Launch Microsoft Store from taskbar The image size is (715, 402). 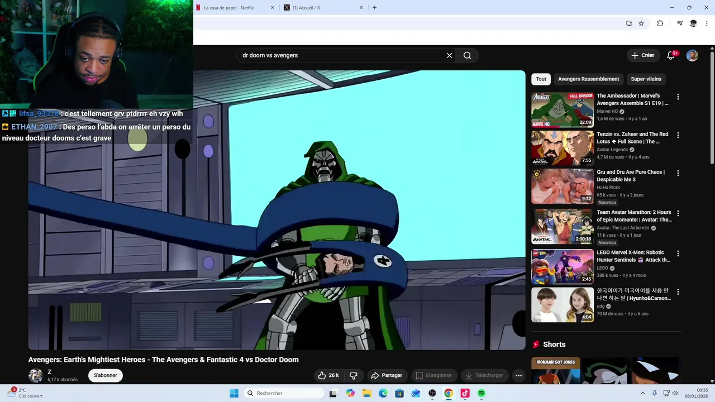pyautogui.click(x=399, y=393)
